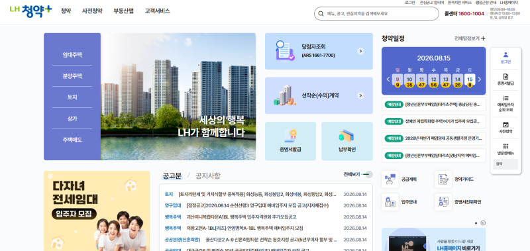The width and height of the screenshot is (530, 251).
Task: Open the 사전청약 calendar icon in side panel
Action: click(x=505, y=125)
